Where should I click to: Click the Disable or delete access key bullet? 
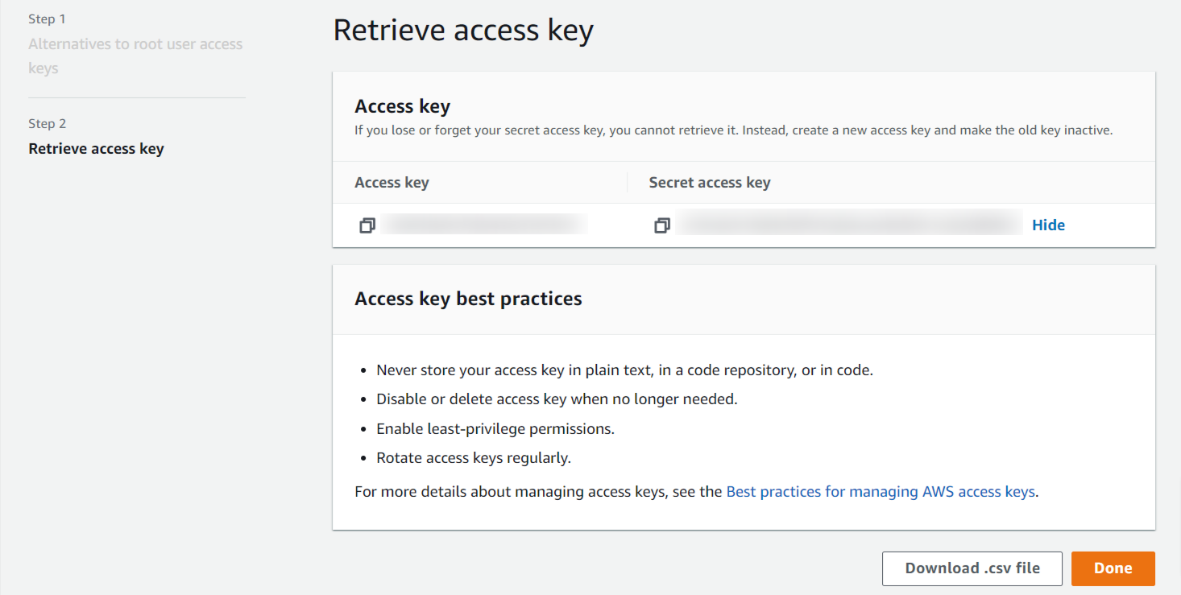556,399
